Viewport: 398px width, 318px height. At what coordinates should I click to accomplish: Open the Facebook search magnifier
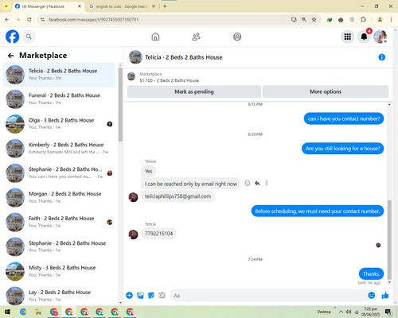(x=29, y=37)
